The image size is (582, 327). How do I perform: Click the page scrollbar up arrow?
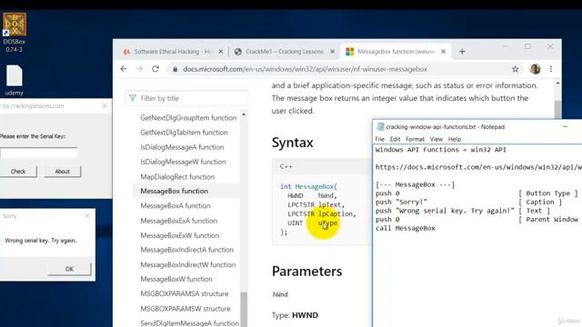[557, 84]
